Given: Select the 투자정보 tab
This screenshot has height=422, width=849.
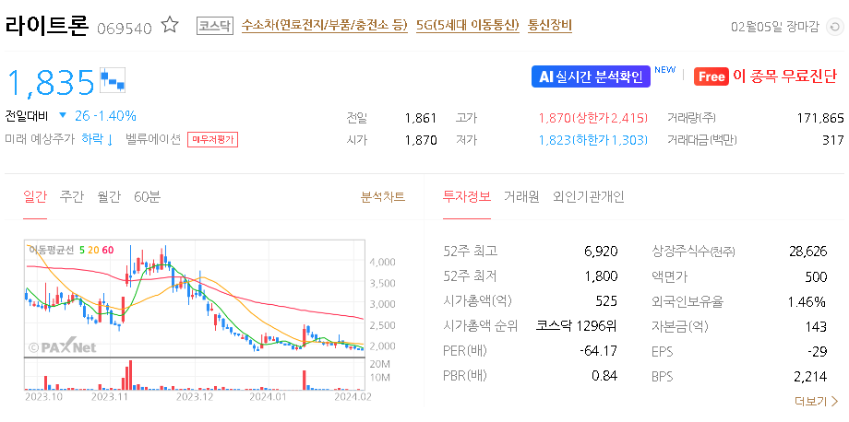Looking at the screenshot, I should click(x=467, y=197).
